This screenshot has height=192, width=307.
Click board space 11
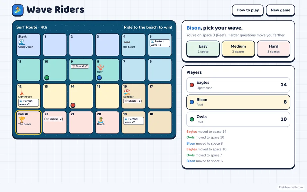(x=28, y=70)
